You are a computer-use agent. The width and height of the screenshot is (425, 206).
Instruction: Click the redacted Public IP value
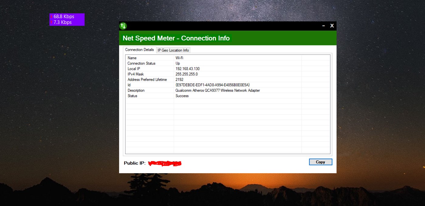tap(164, 163)
